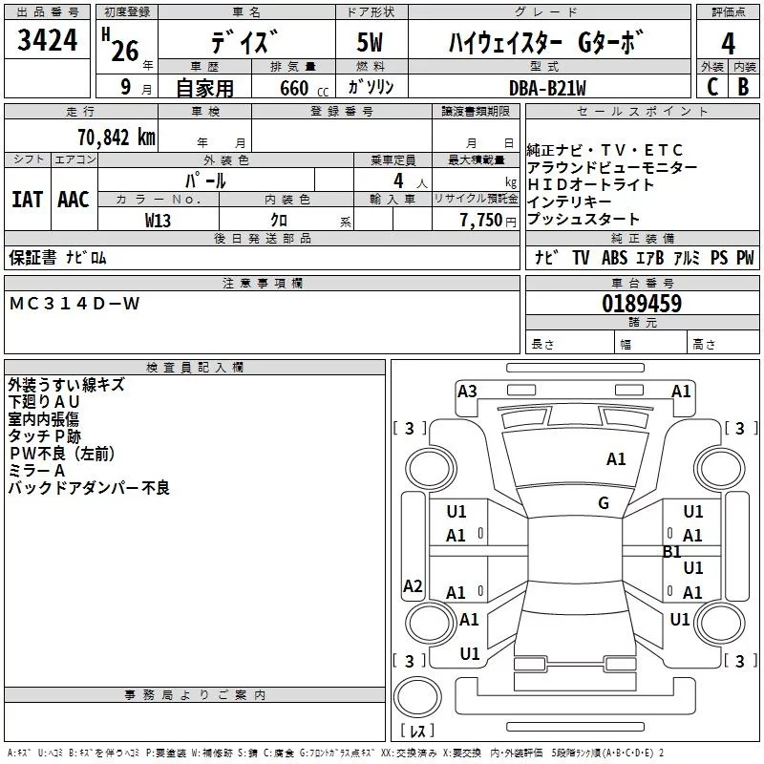Select mileage 70,842 km
The image size is (764, 764).
(116, 138)
